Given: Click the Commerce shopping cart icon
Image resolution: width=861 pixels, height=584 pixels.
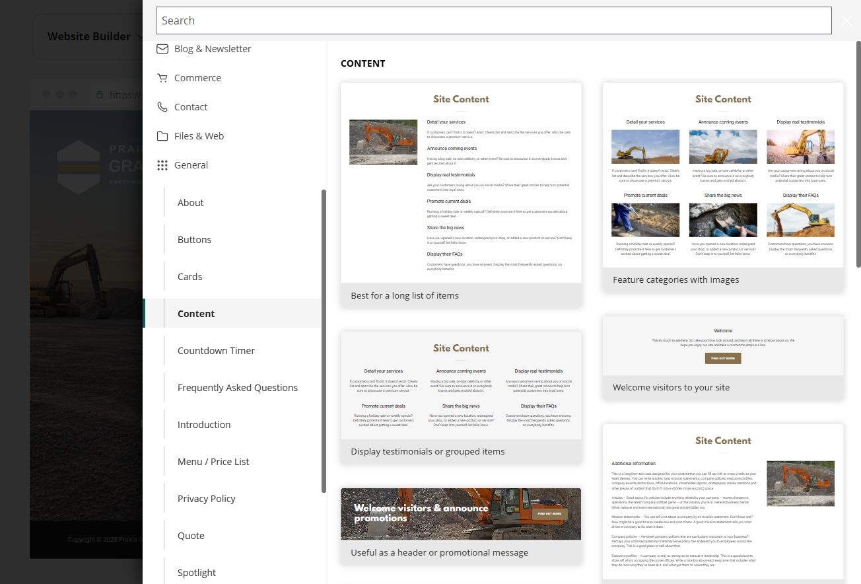Looking at the screenshot, I should 162,78.
